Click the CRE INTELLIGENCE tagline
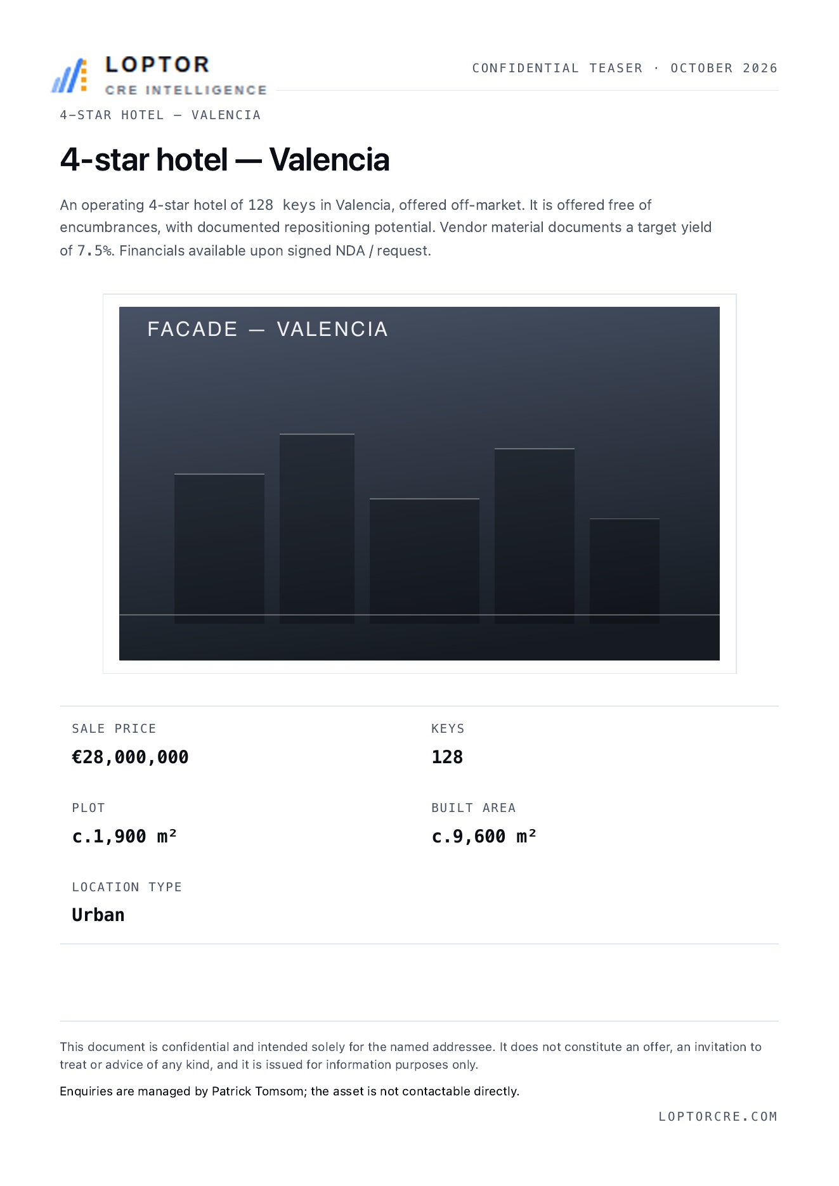This screenshot has width=839, height=1186. tap(186, 91)
